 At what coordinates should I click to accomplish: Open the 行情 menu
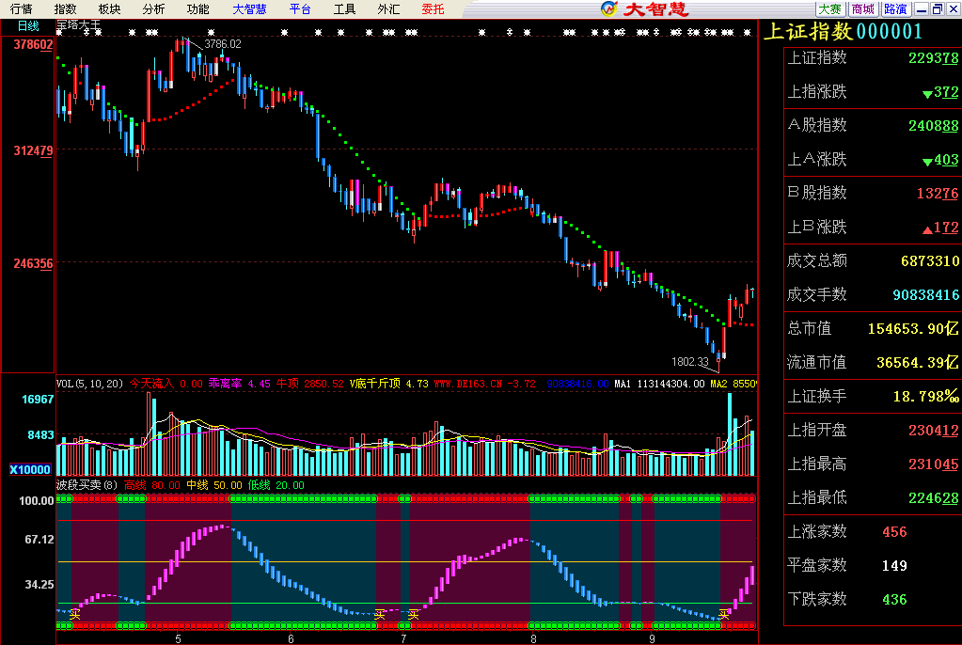click(21, 8)
